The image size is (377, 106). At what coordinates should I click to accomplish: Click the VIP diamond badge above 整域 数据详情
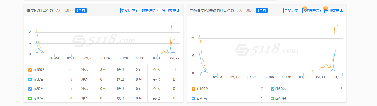point(305,8)
